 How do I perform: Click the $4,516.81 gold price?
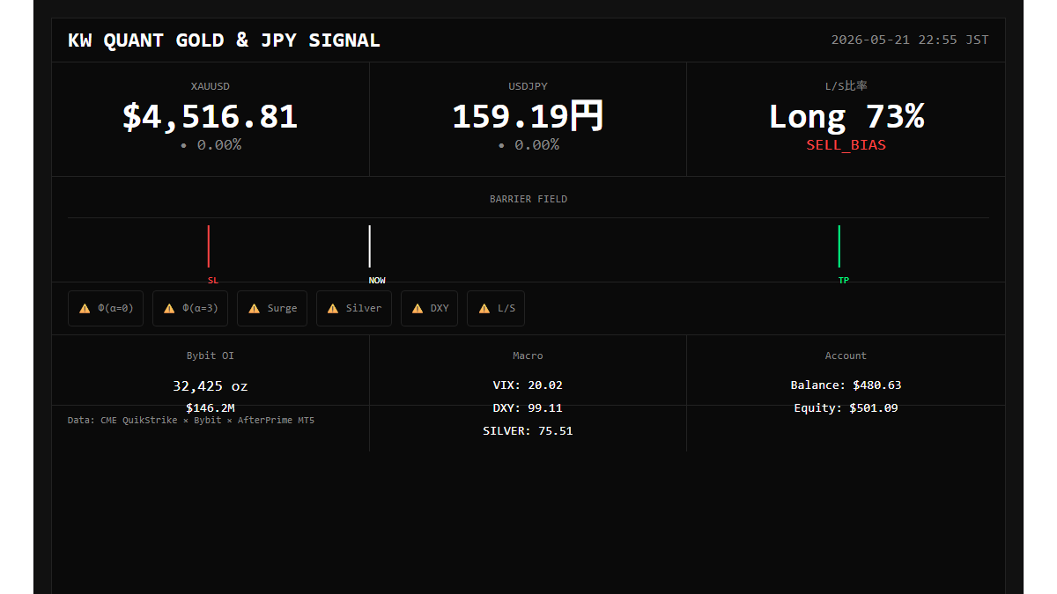click(211, 117)
